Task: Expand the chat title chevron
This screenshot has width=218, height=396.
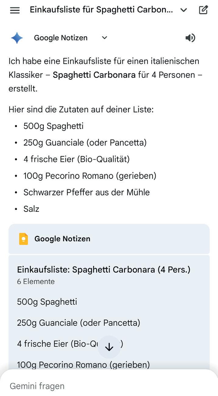Action: coord(184,10)
